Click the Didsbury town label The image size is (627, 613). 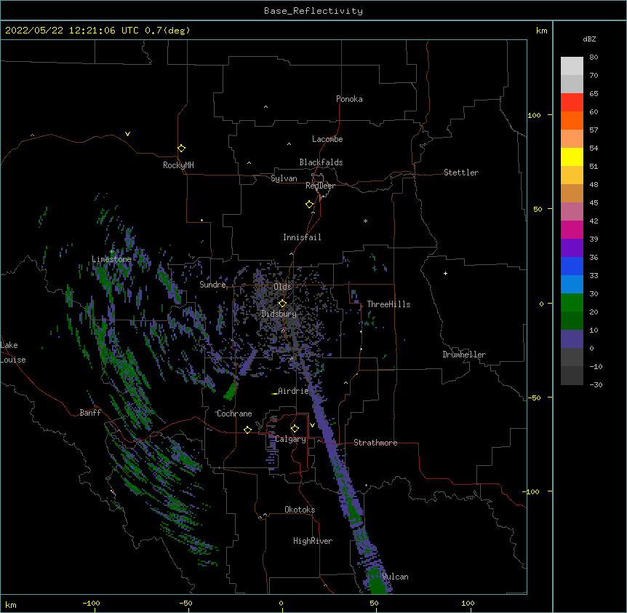tap(279, 314)
